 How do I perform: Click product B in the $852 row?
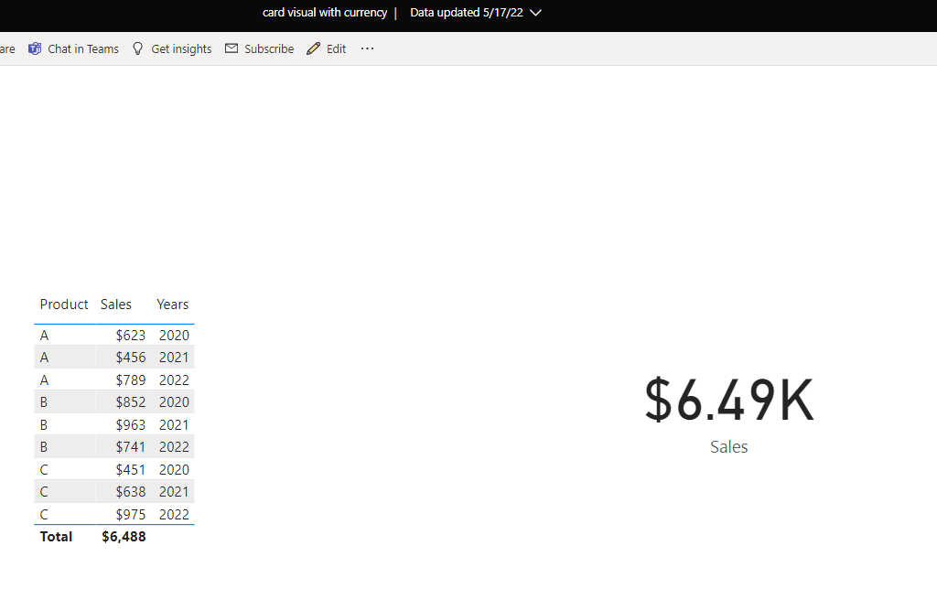click(x=44, y=402)
